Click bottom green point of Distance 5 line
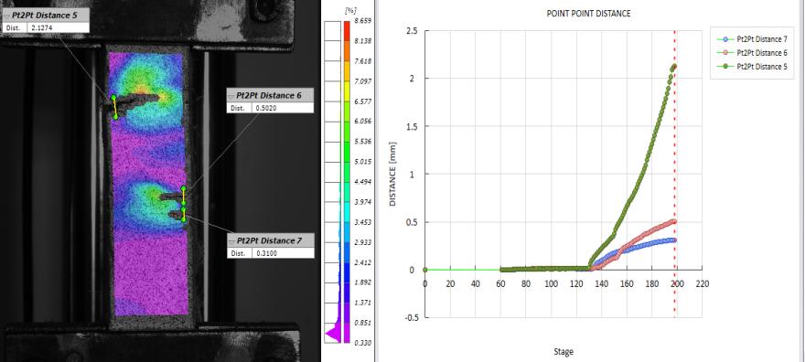Screen dimensions: 805x362 pyautogui.click(x=115, y=117)
